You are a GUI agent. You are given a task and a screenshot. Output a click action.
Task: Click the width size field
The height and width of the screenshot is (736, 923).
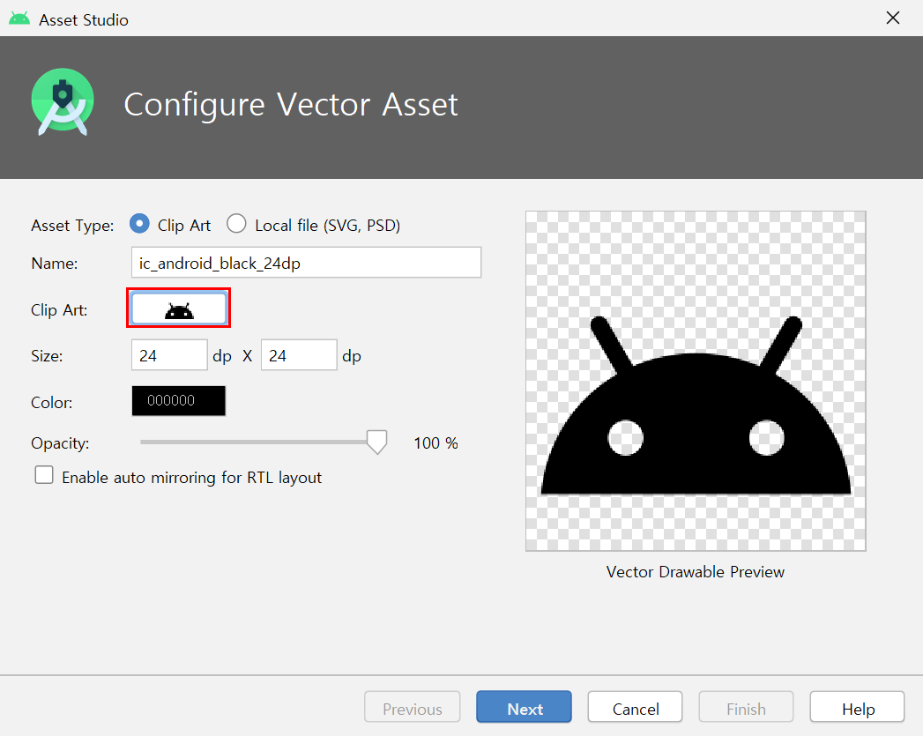coord(169,354)
